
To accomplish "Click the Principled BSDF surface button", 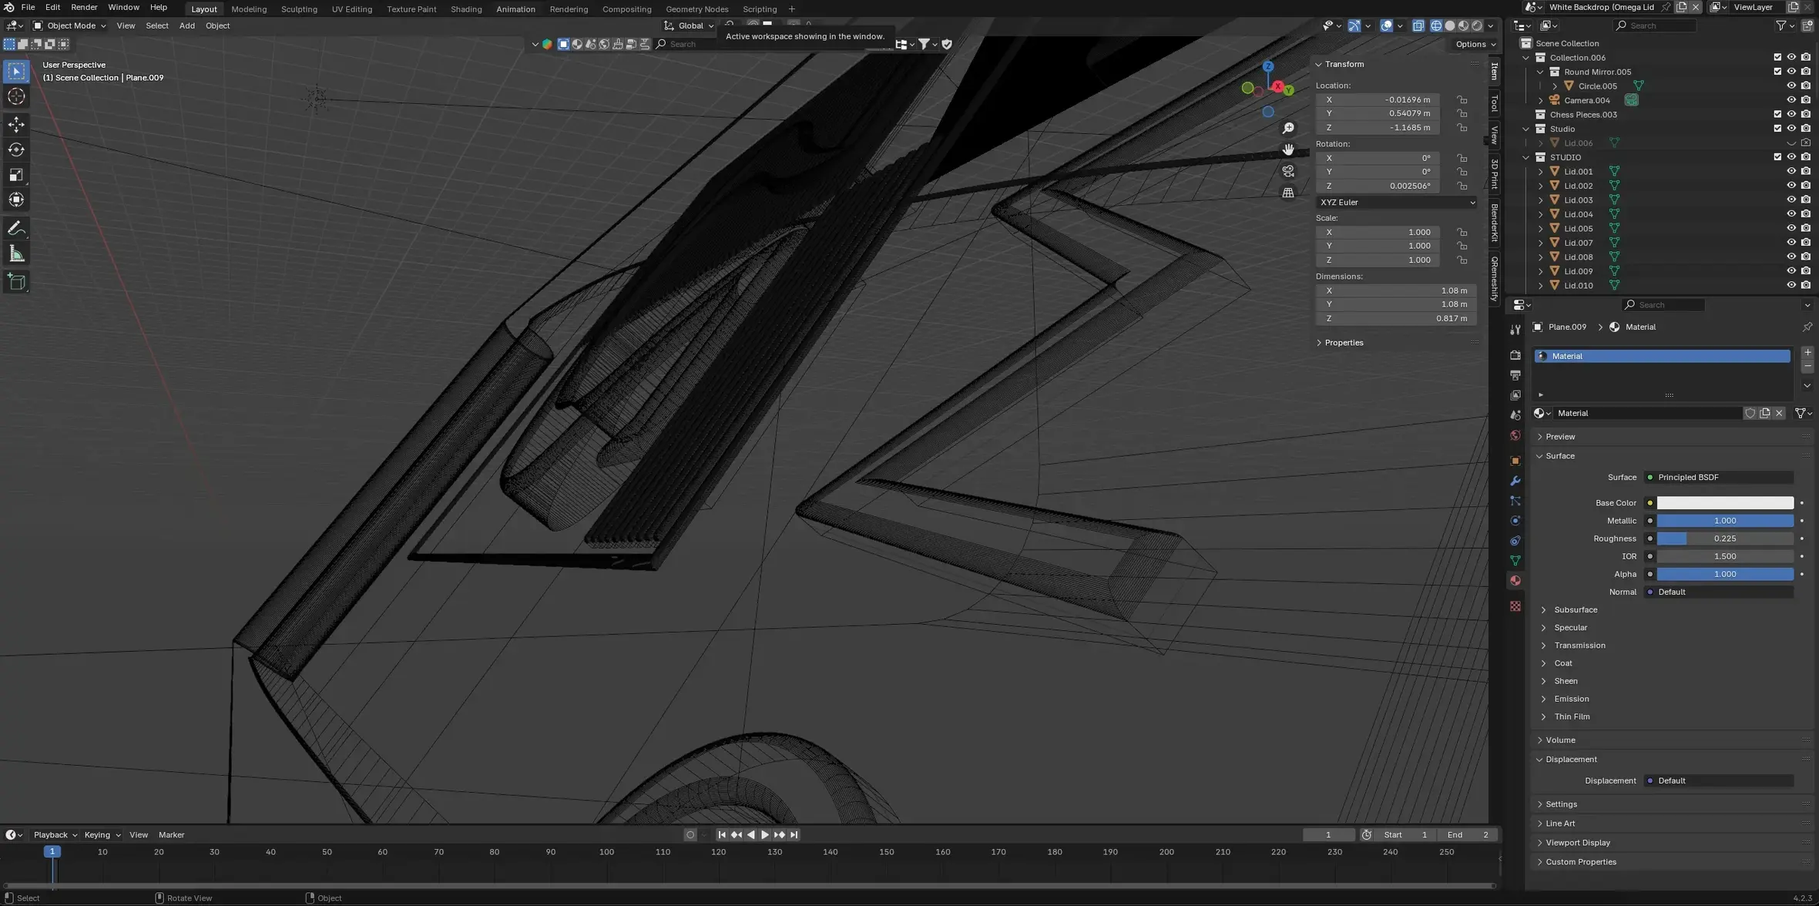I will [1720, 477].
